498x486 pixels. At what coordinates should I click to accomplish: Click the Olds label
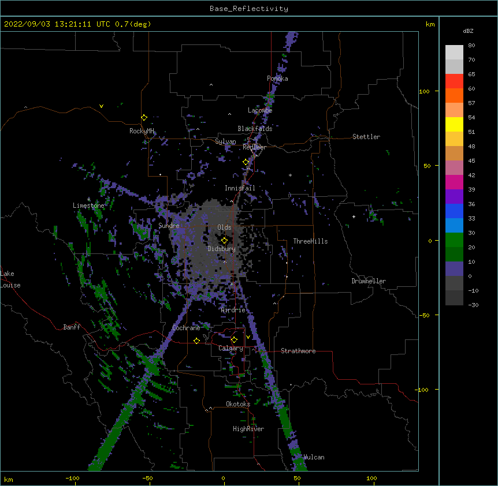point(224,227)
